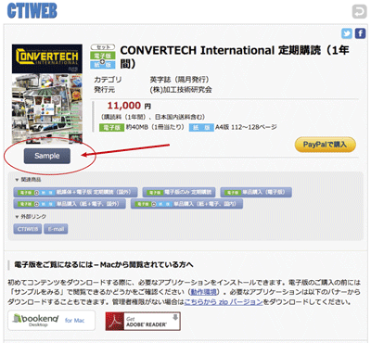Click the Facebook share icon
The image size is (371, 343).
(360, 33)
